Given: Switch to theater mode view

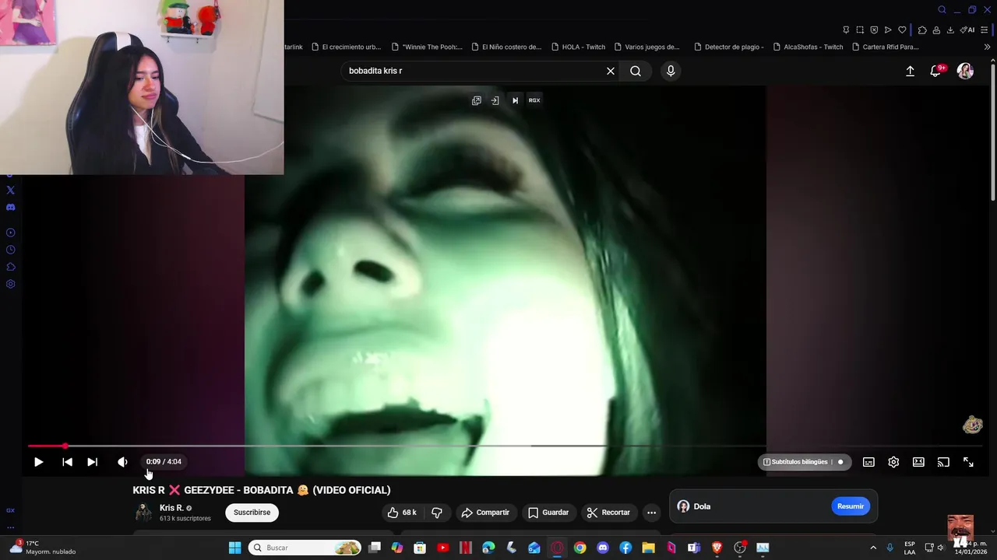Looking at the screenshot, I should [x=918, y=462].
